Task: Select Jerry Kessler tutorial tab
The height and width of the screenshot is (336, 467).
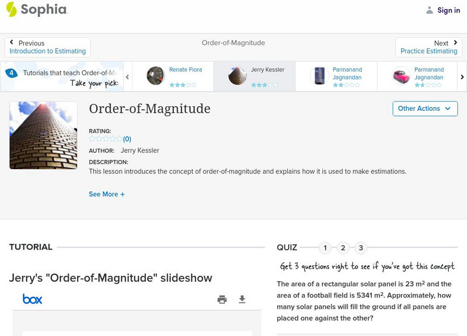Action: (254, 76)
